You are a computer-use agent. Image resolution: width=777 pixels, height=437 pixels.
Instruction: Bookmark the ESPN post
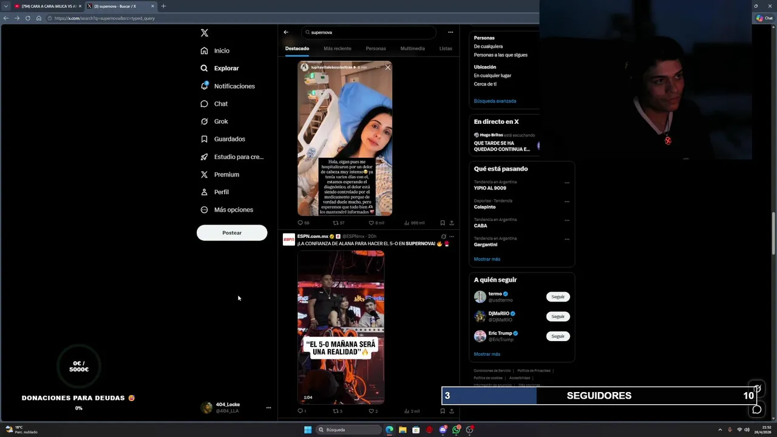pyautogui.click(x=443, y=411)
